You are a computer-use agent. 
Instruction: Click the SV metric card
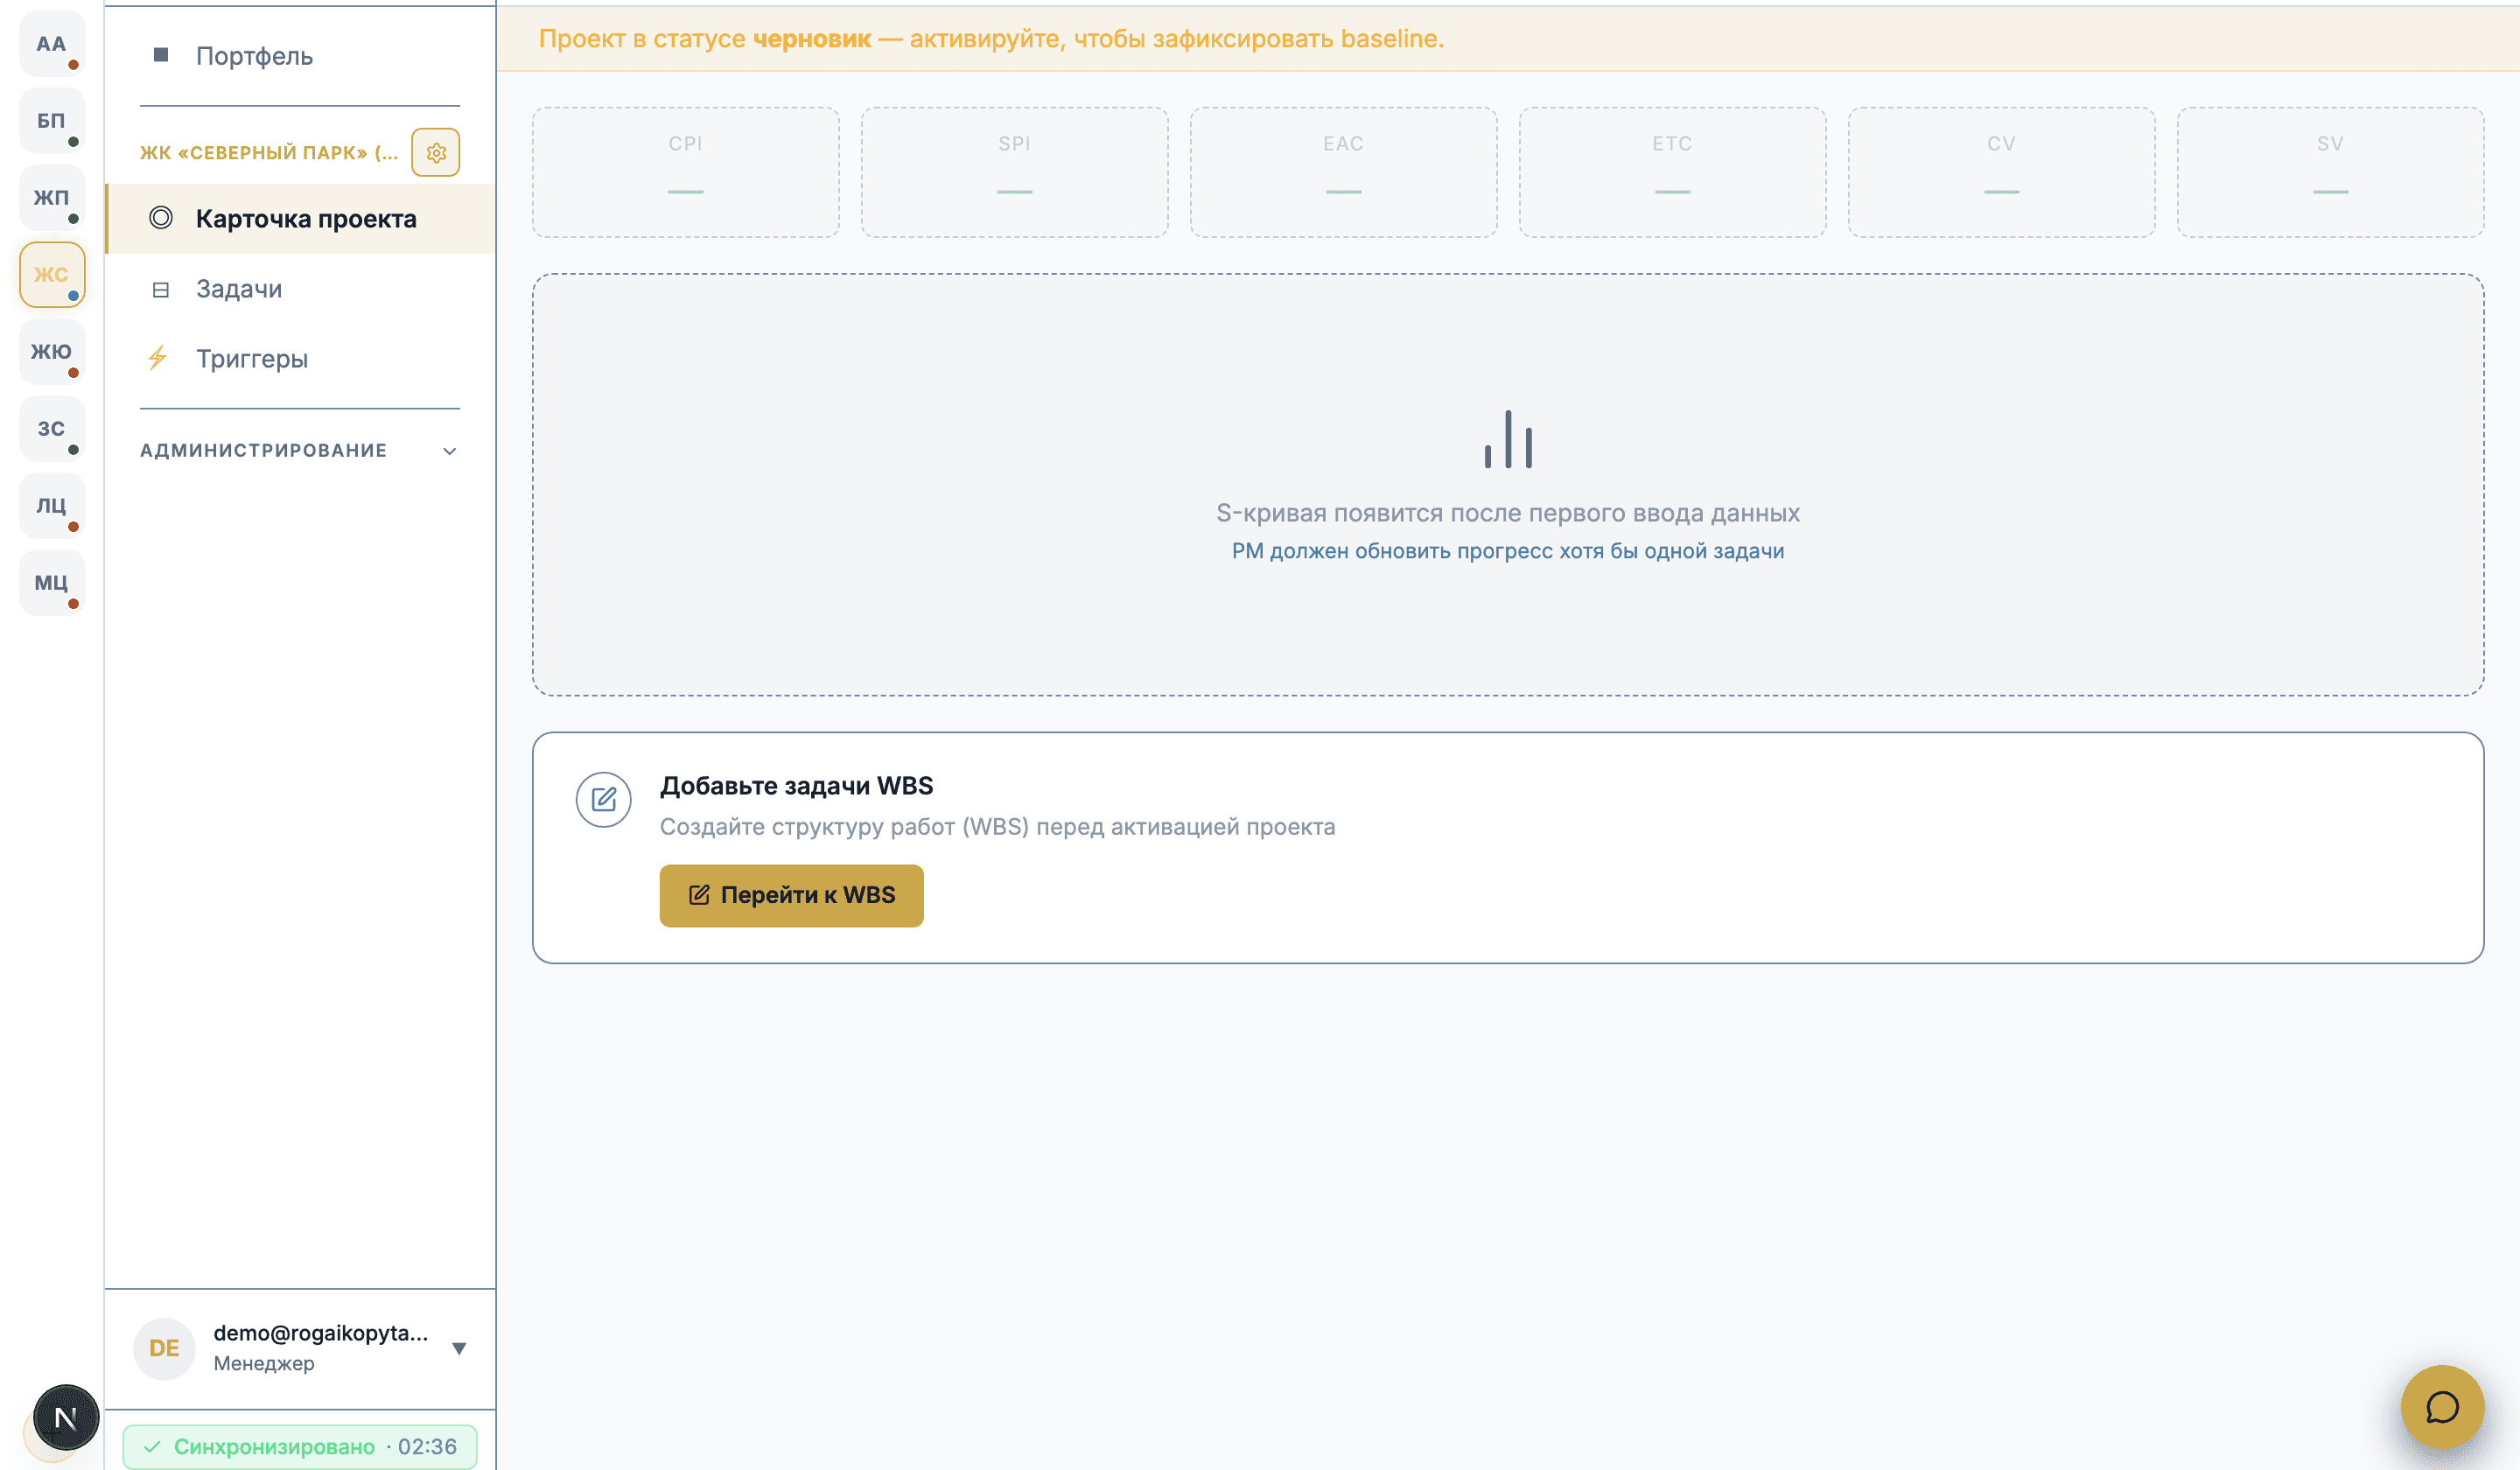coord(2331,173)
